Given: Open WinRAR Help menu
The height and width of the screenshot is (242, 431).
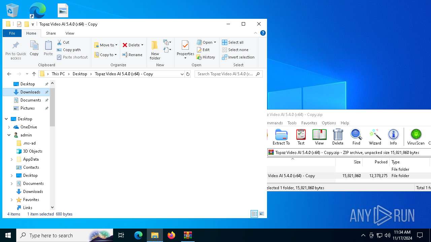Looking at the screenshot, I should point(345,123).
